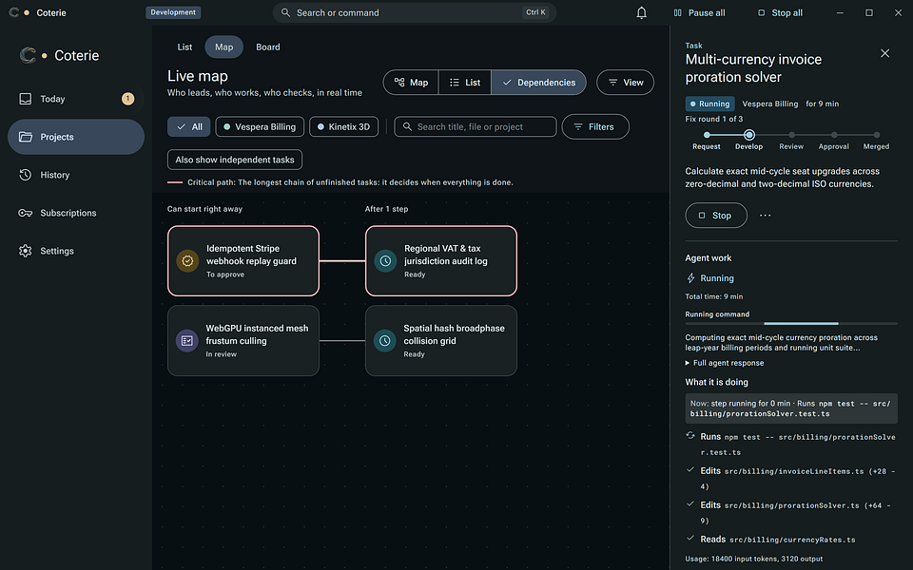Click the Stop all icon
The width and height of the screenshot is (913, 570).
(x=761, y=12)
